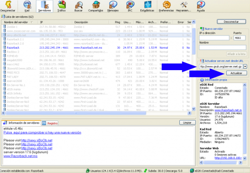Viewport: 250px width, 173px height.
Task: Sort by the IP column header
Action: coord(55,22)
